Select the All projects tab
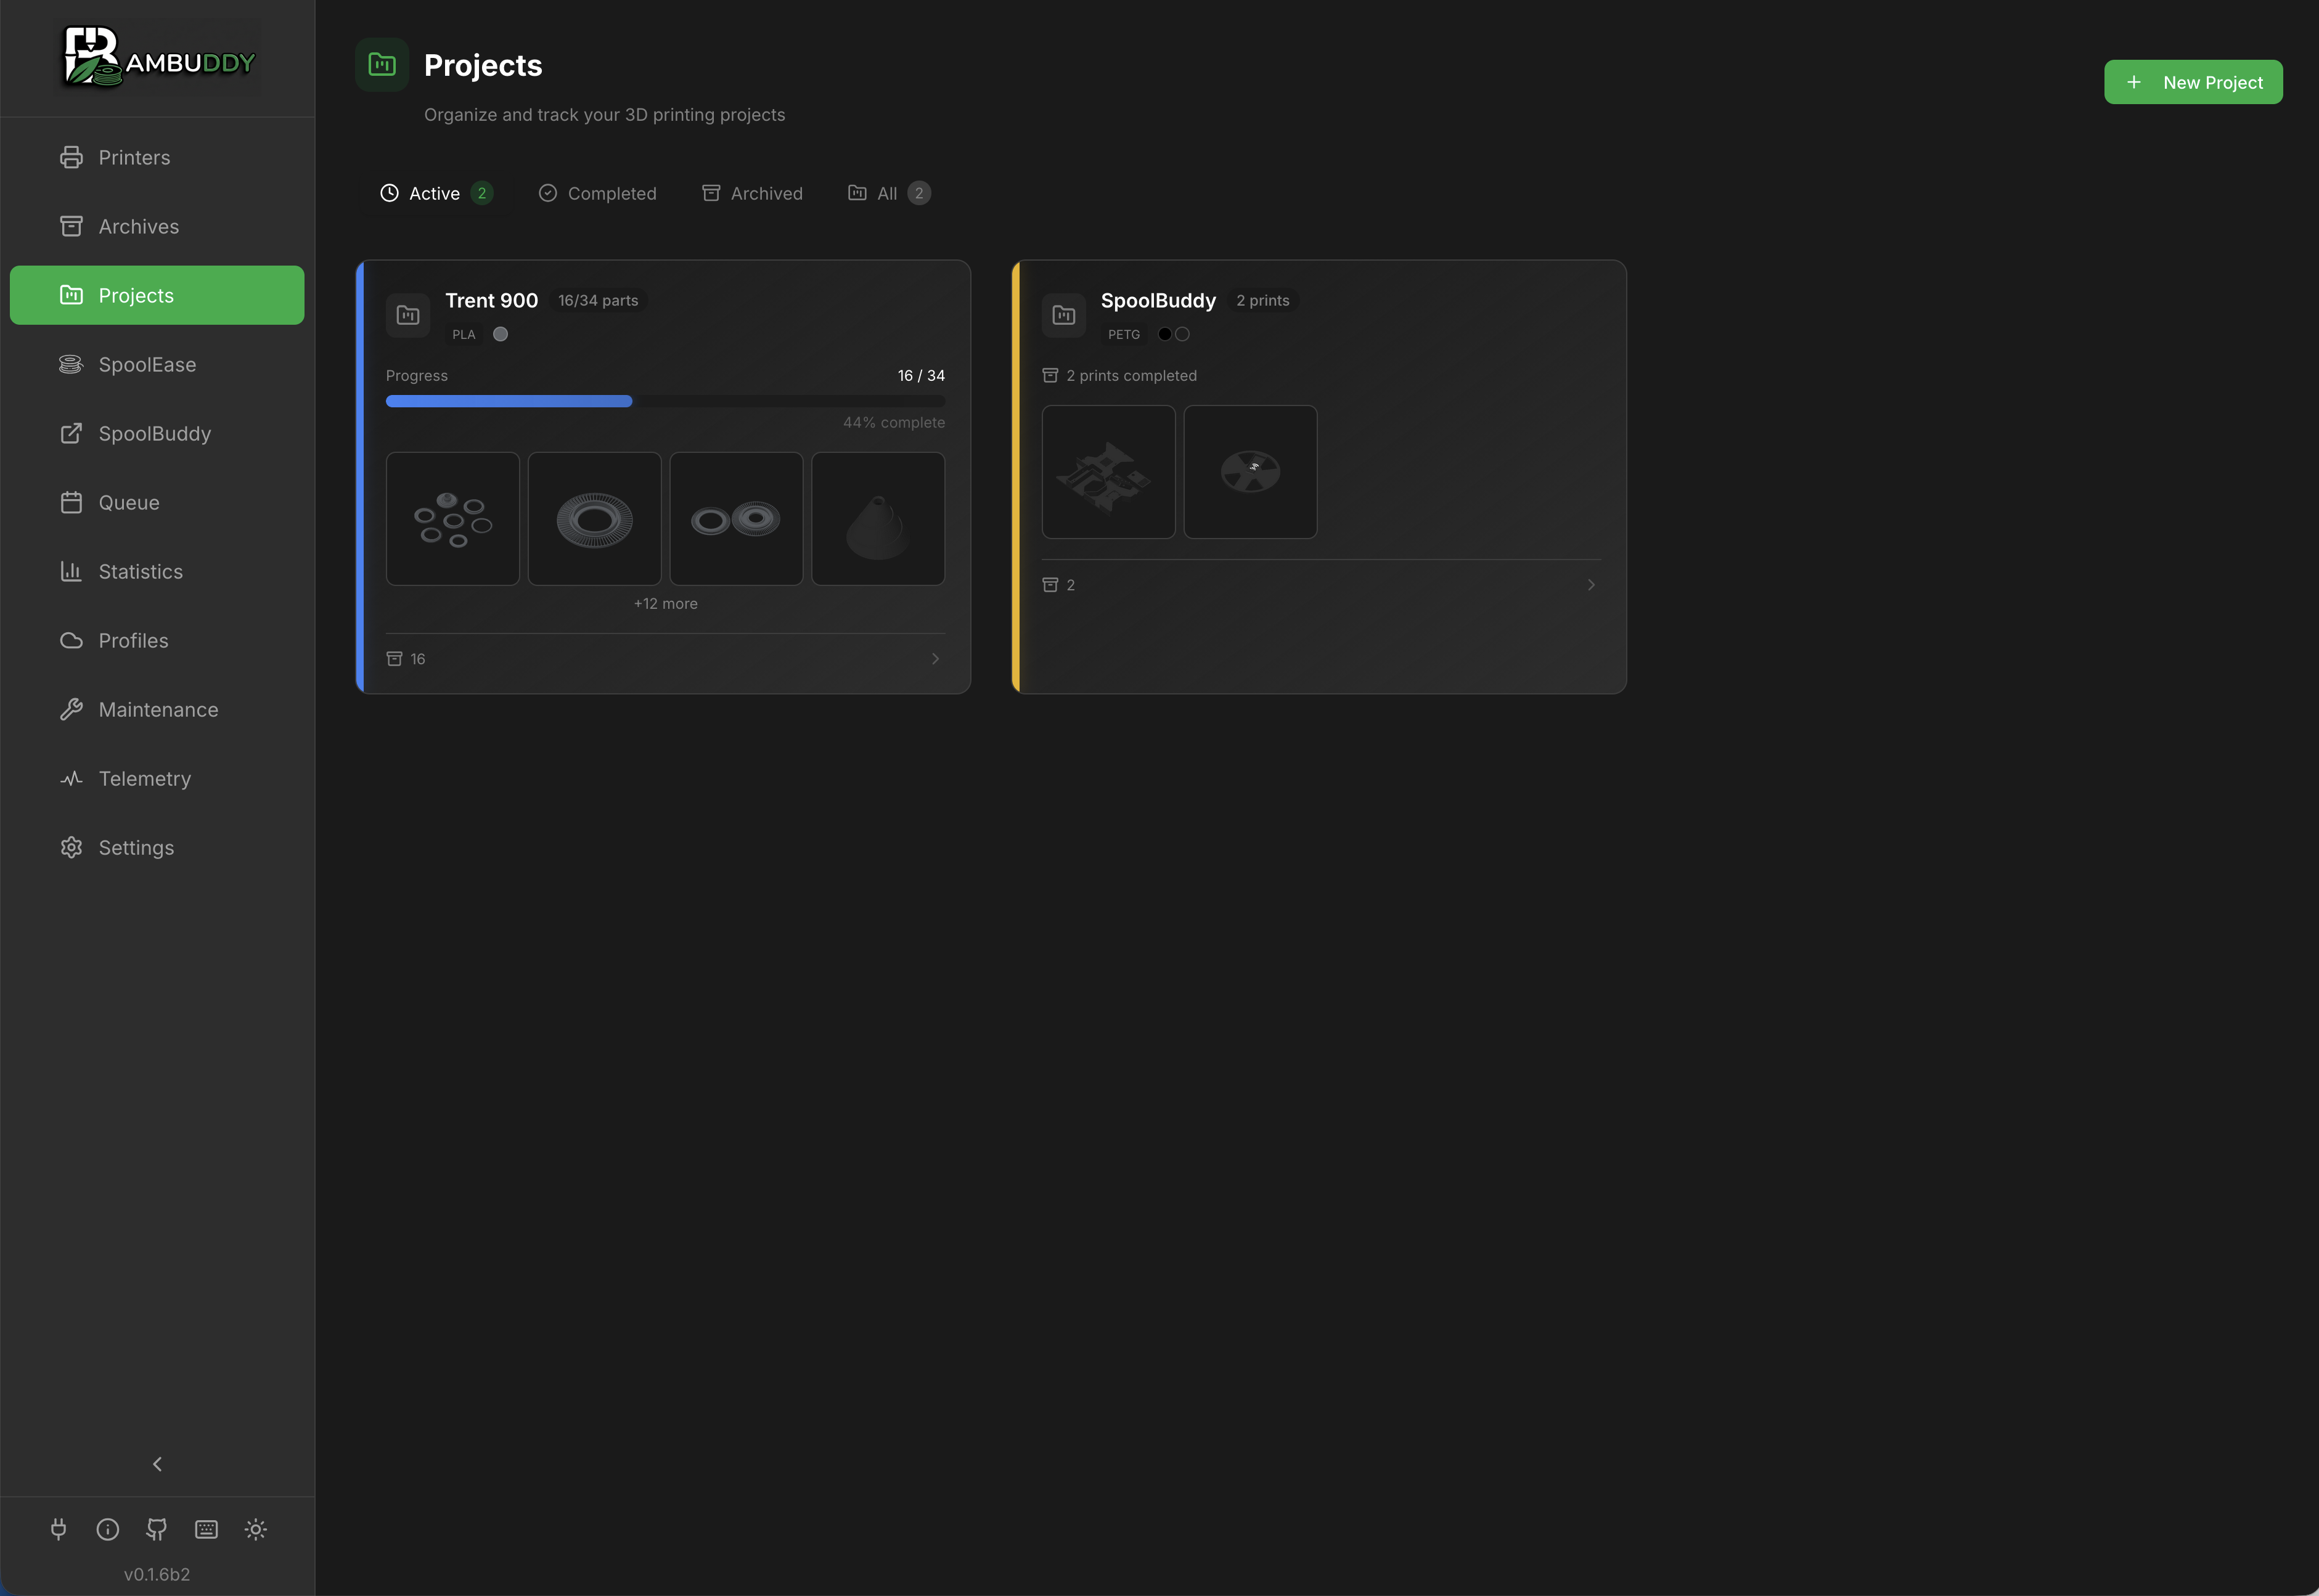This screenshot has width=2319, height=1596. pyautogui.click(x=890, y=193)
